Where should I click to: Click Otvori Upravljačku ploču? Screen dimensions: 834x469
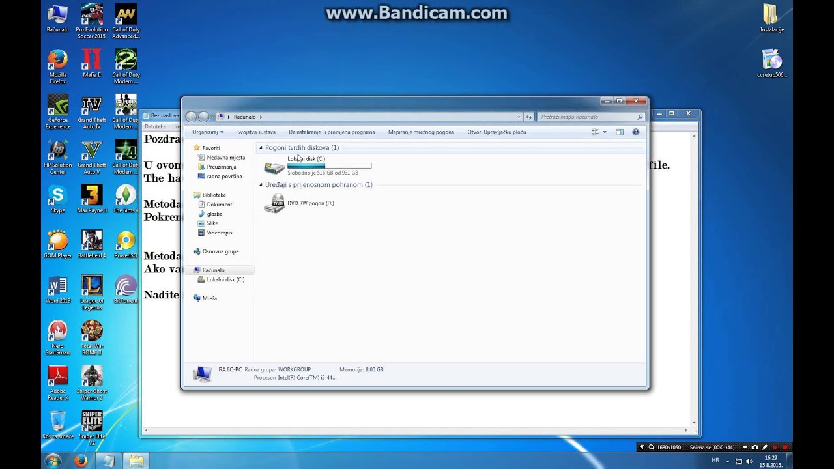pos(496,132)
